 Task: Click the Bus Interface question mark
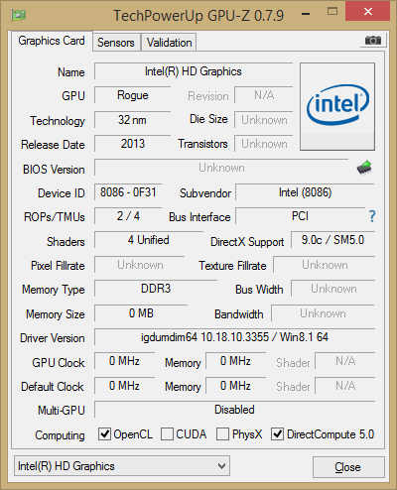click(372, 216)
